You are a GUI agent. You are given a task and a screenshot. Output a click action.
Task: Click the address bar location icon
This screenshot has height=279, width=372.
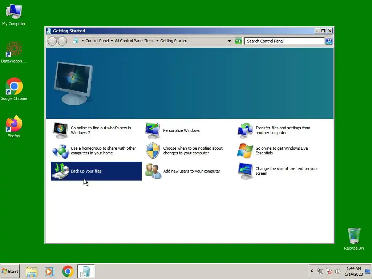[76, 41]
